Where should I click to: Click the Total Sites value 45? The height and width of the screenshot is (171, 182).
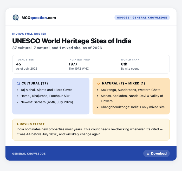18,64
